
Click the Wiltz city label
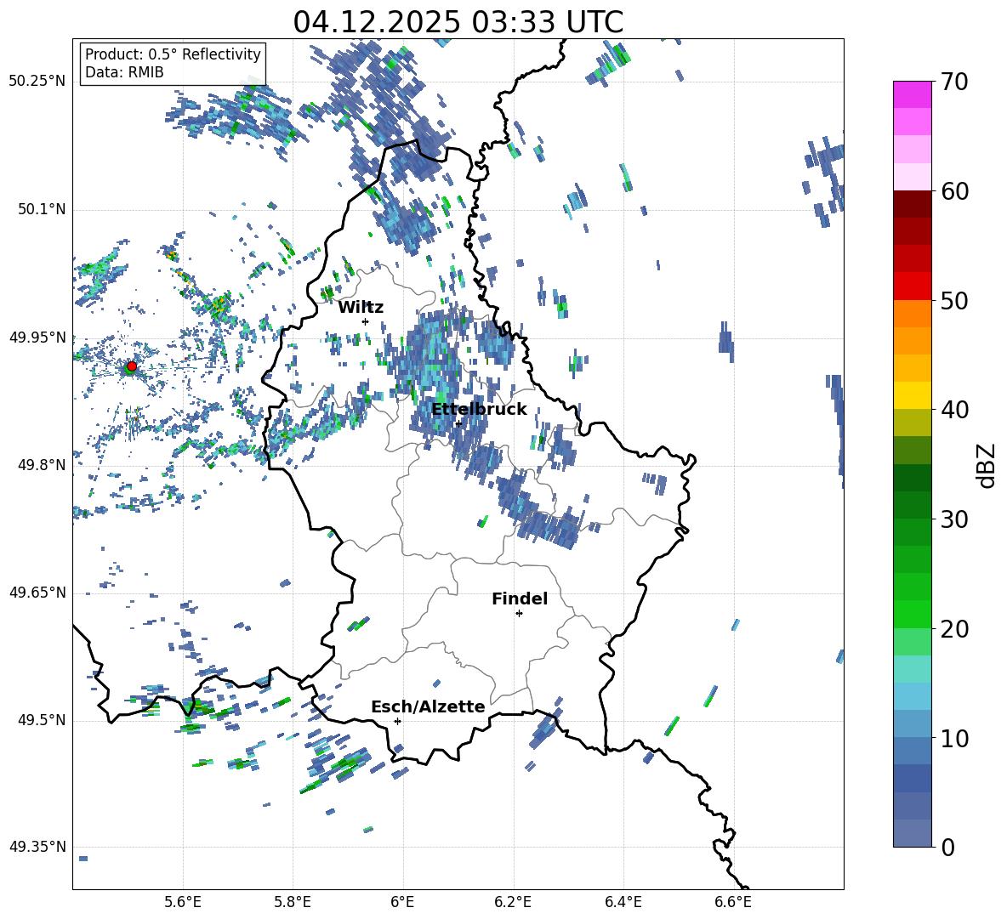(x=361, y=308)
